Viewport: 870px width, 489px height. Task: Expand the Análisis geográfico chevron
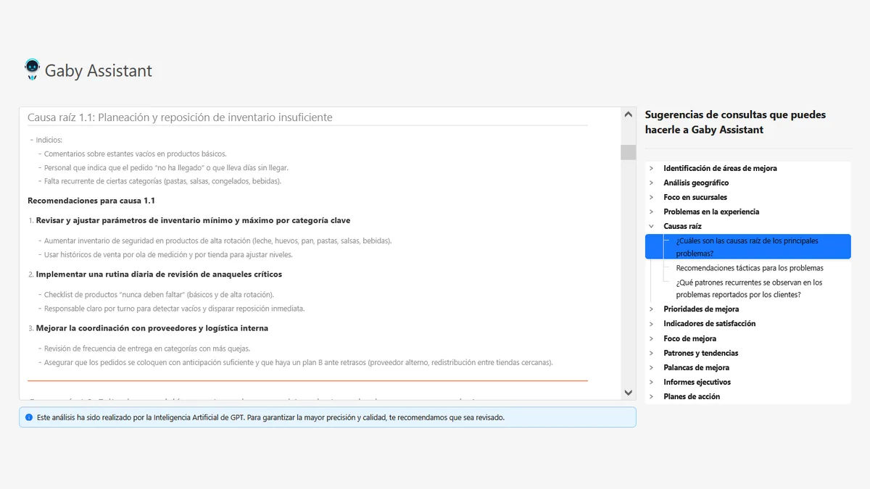(x=652, y=183)
